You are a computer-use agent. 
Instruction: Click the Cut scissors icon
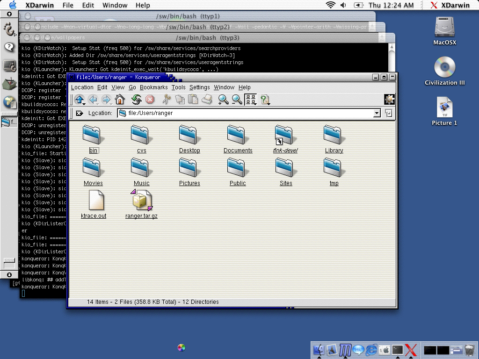coord(167,100)
